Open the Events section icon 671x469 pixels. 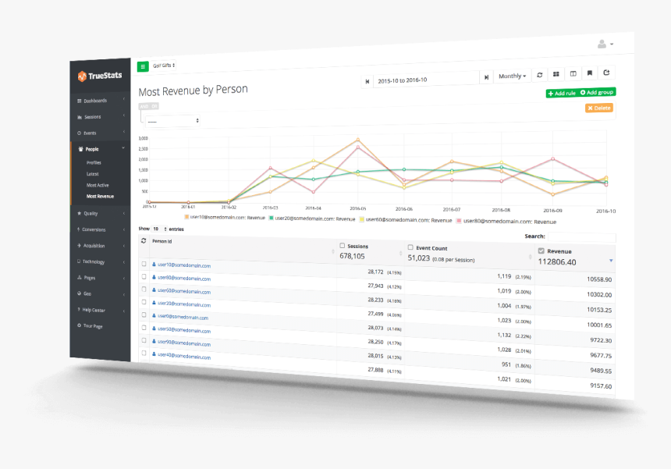(x=78, y=133)
